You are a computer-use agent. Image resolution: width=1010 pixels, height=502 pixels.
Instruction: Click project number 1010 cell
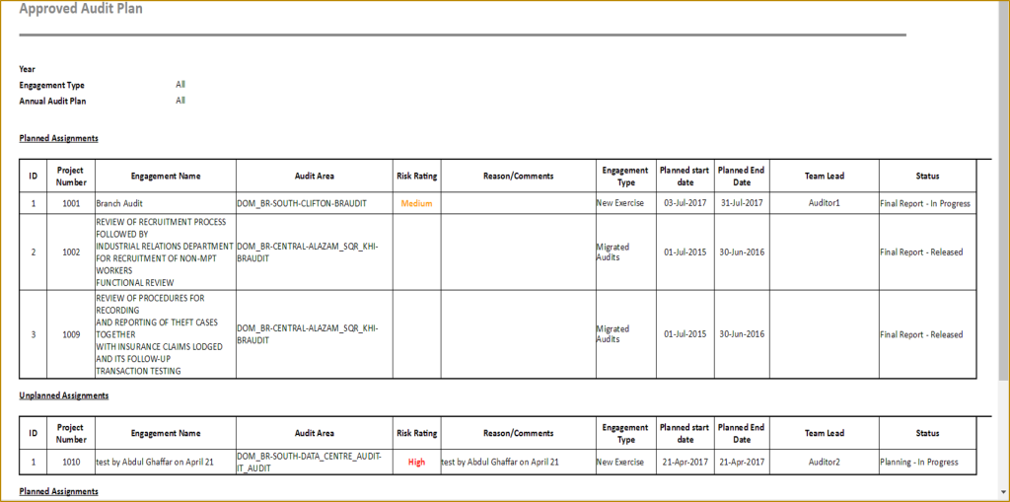click(71, 462)
